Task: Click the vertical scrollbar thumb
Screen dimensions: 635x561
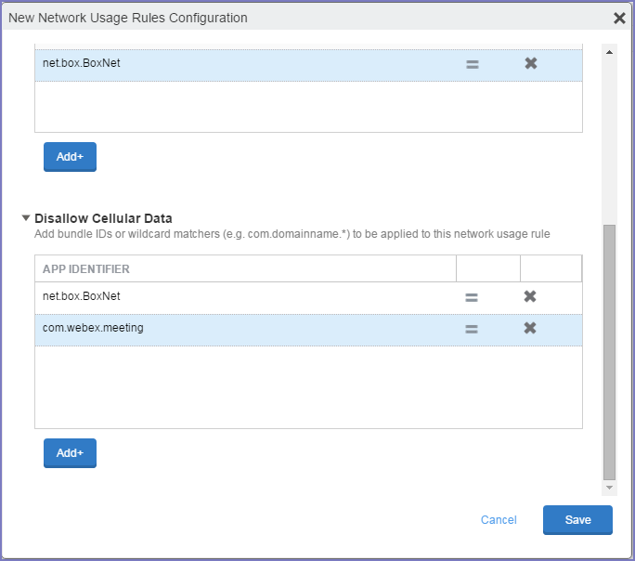Action: [x=609, y=352]
